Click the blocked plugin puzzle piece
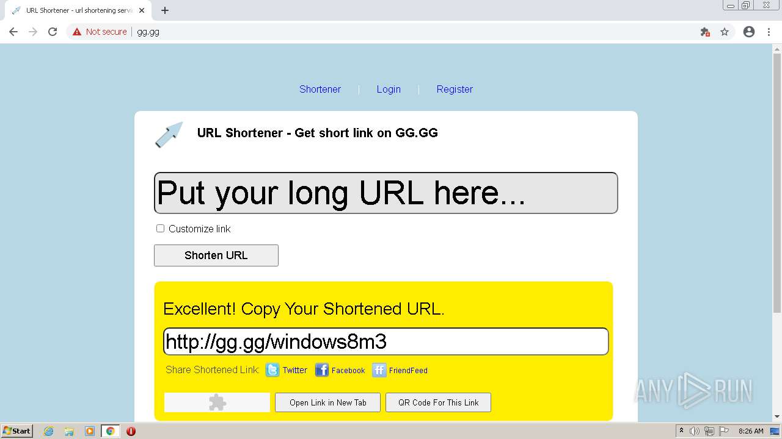 (217, 402)
